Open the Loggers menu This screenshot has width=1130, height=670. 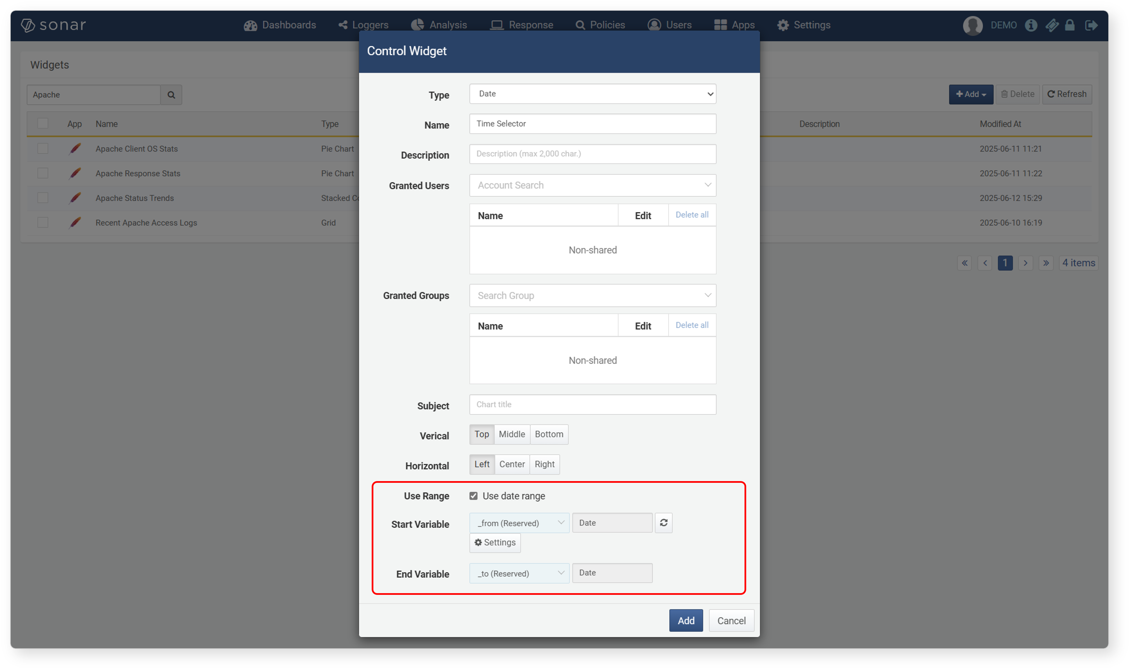364,25
